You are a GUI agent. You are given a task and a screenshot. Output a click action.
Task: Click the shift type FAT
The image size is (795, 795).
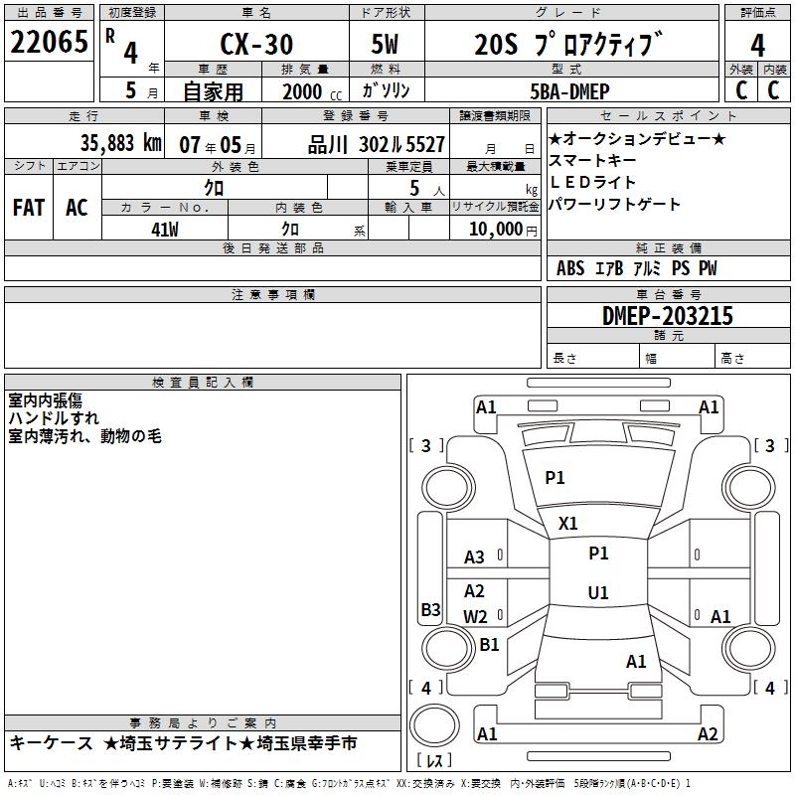coord(29,208)
